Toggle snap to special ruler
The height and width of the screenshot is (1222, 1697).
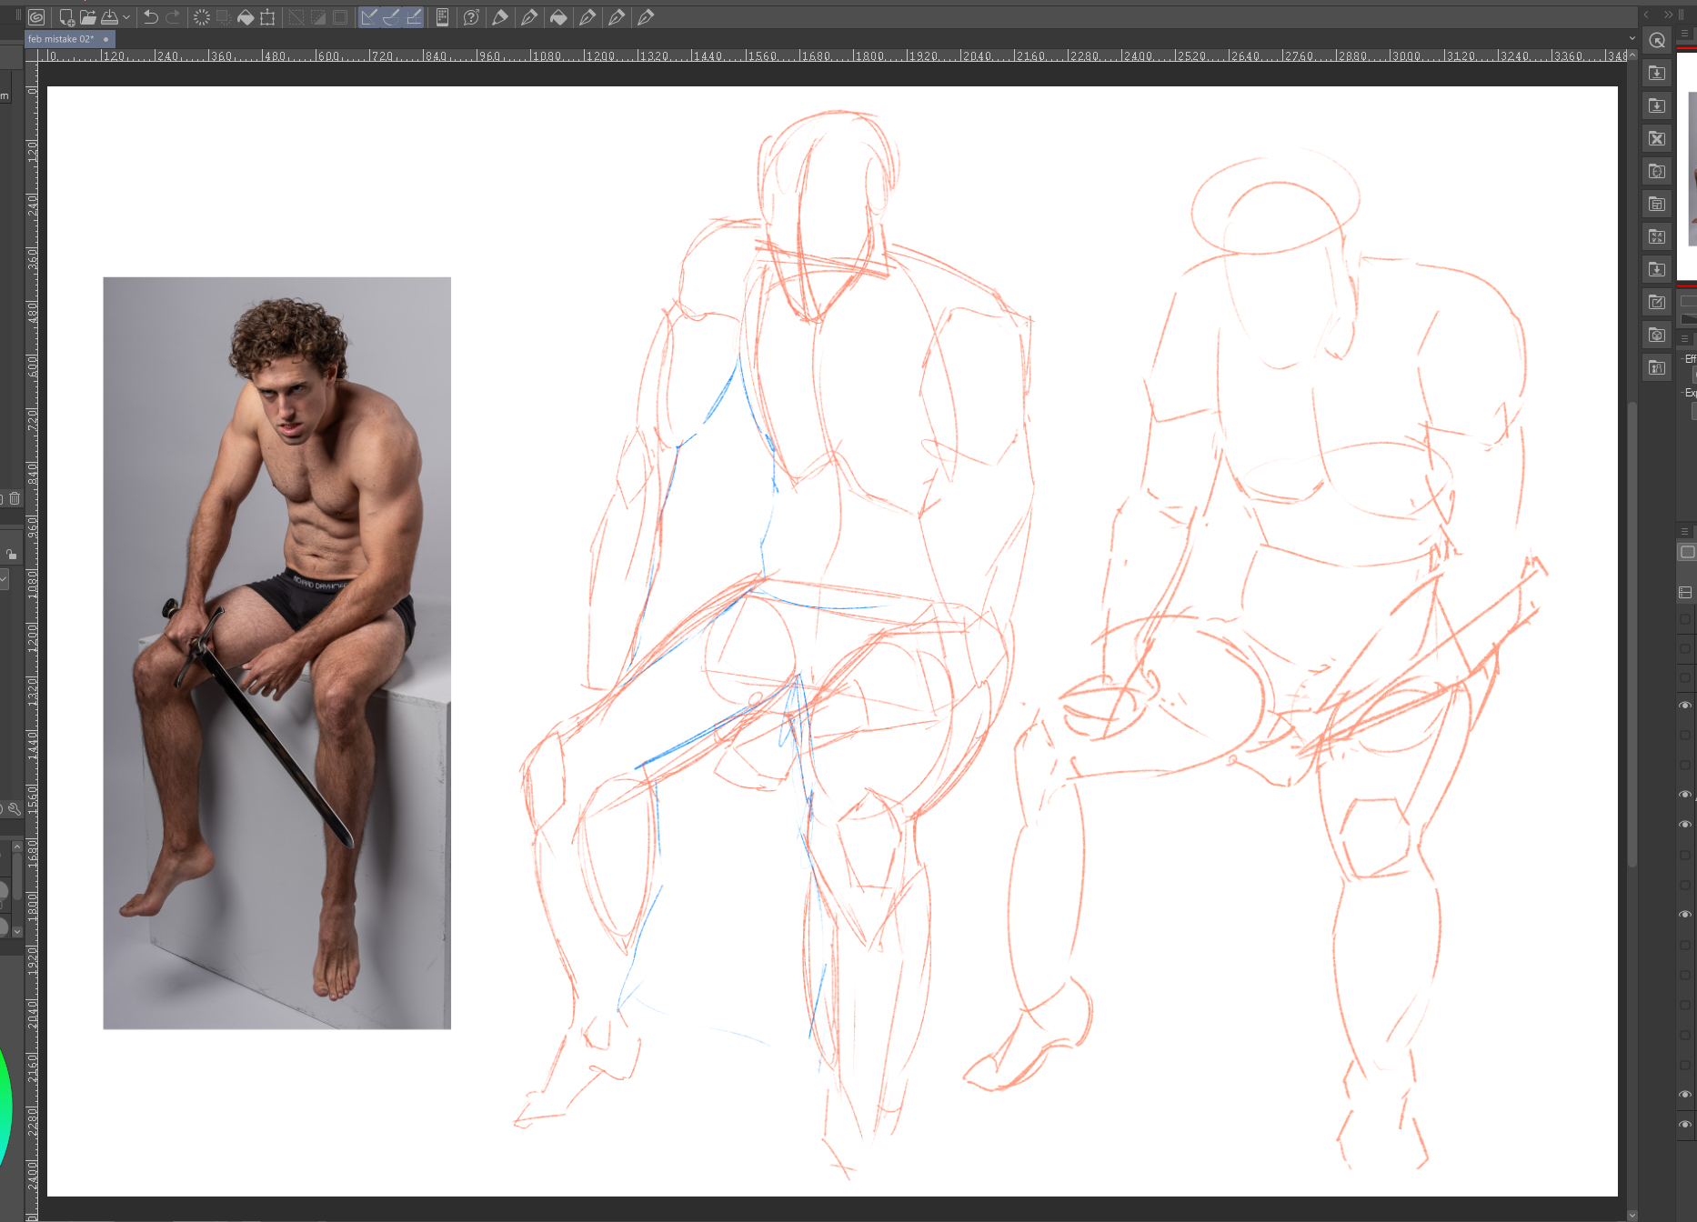point(391,17)
